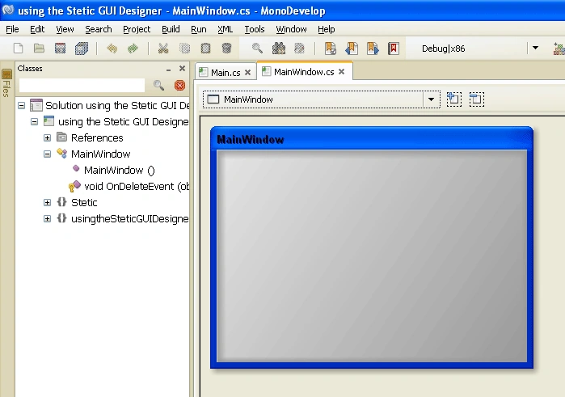Open the Project menu

(137, 29)
